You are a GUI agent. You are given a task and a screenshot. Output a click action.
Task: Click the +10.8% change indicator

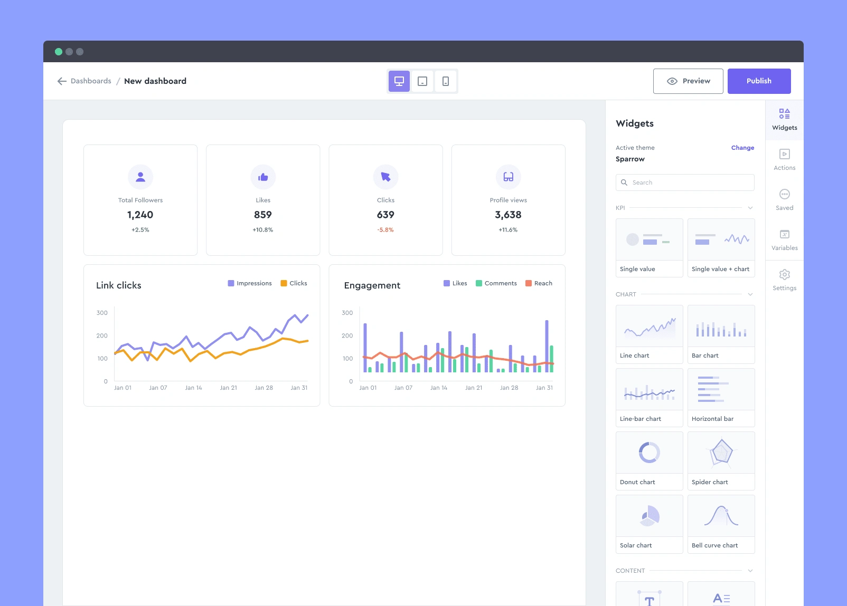263,230
